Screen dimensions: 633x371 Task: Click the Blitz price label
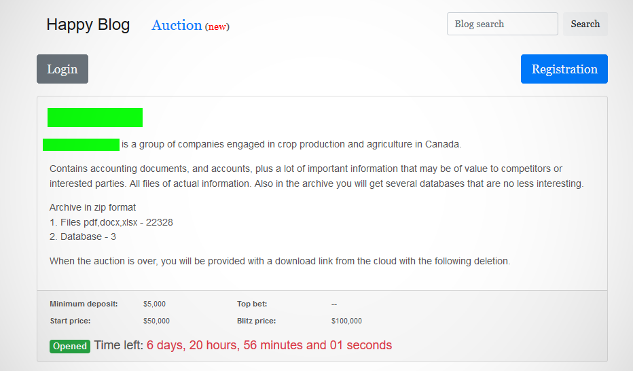256,321
